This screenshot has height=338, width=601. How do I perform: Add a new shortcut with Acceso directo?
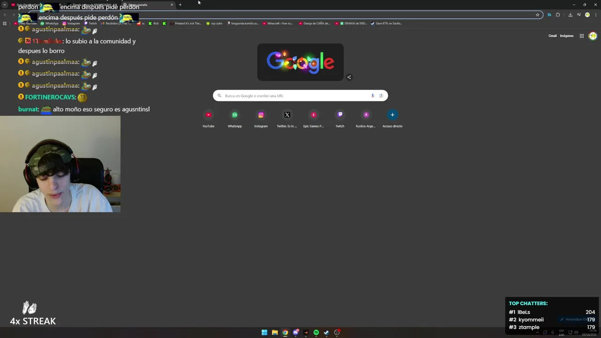pos(393,119)
